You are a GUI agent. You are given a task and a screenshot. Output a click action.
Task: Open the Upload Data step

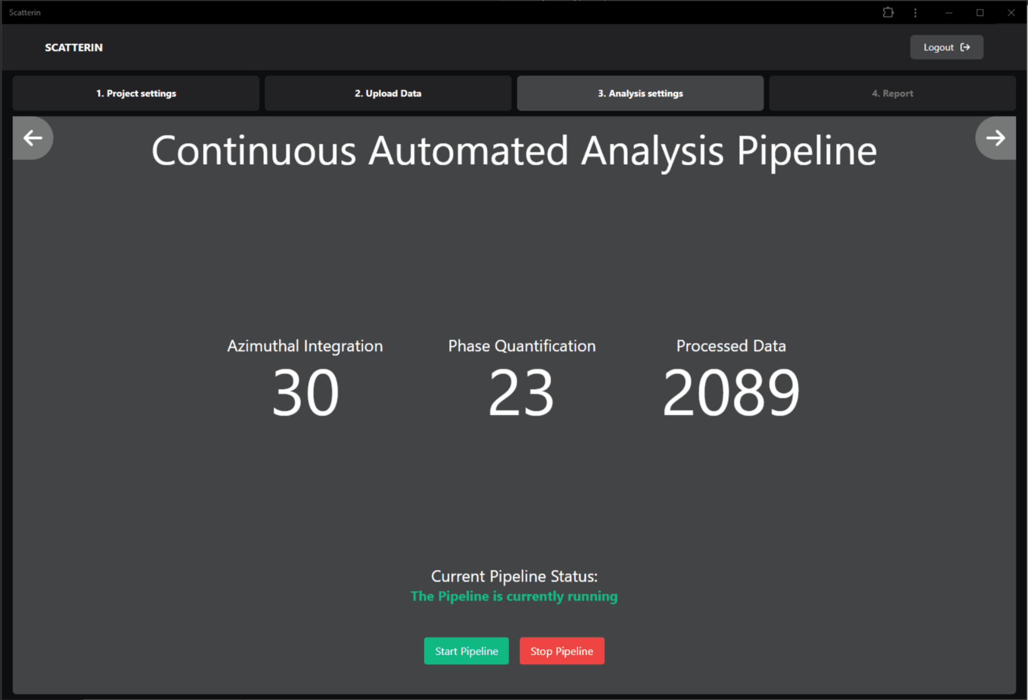(x=388, y=93)
